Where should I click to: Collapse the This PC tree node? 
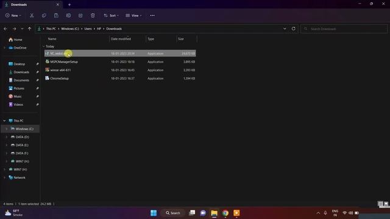pyautogui.click(x=4, y=120)
